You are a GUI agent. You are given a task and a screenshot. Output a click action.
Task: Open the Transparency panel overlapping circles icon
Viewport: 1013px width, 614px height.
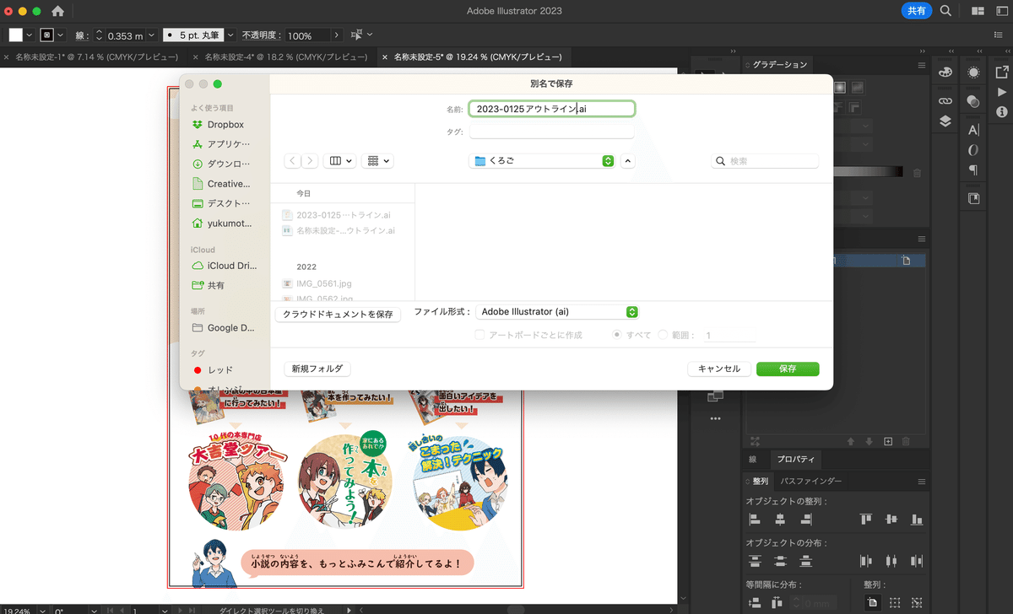pos(973,100)
